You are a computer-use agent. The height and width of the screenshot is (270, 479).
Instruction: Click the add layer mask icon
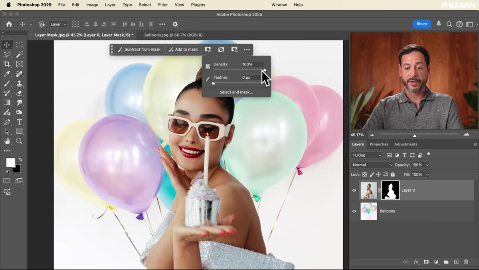[x=426, y=262]
